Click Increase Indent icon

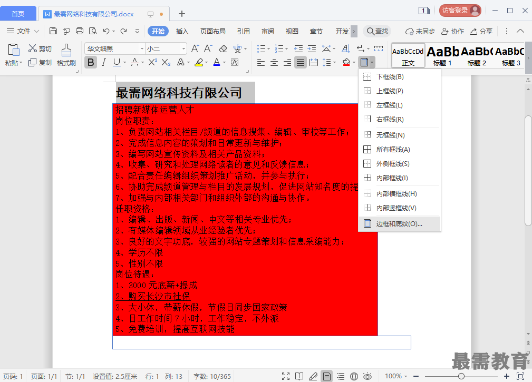[312, 48]
